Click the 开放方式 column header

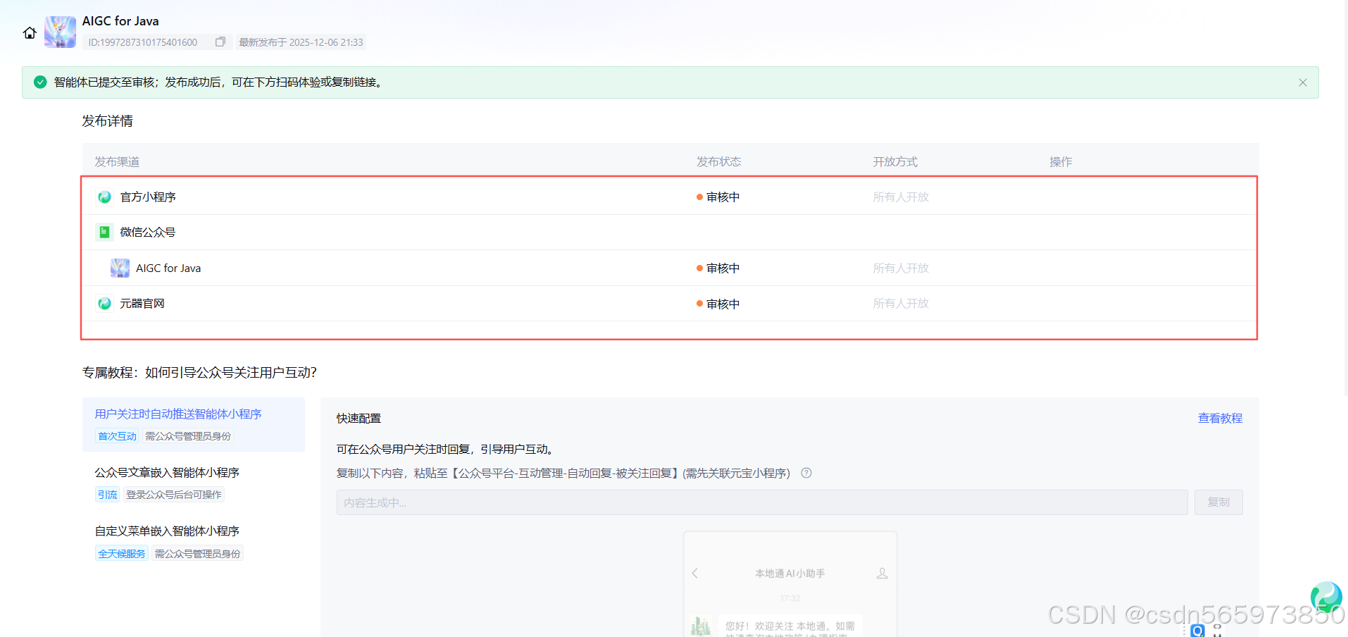point(895,162)
